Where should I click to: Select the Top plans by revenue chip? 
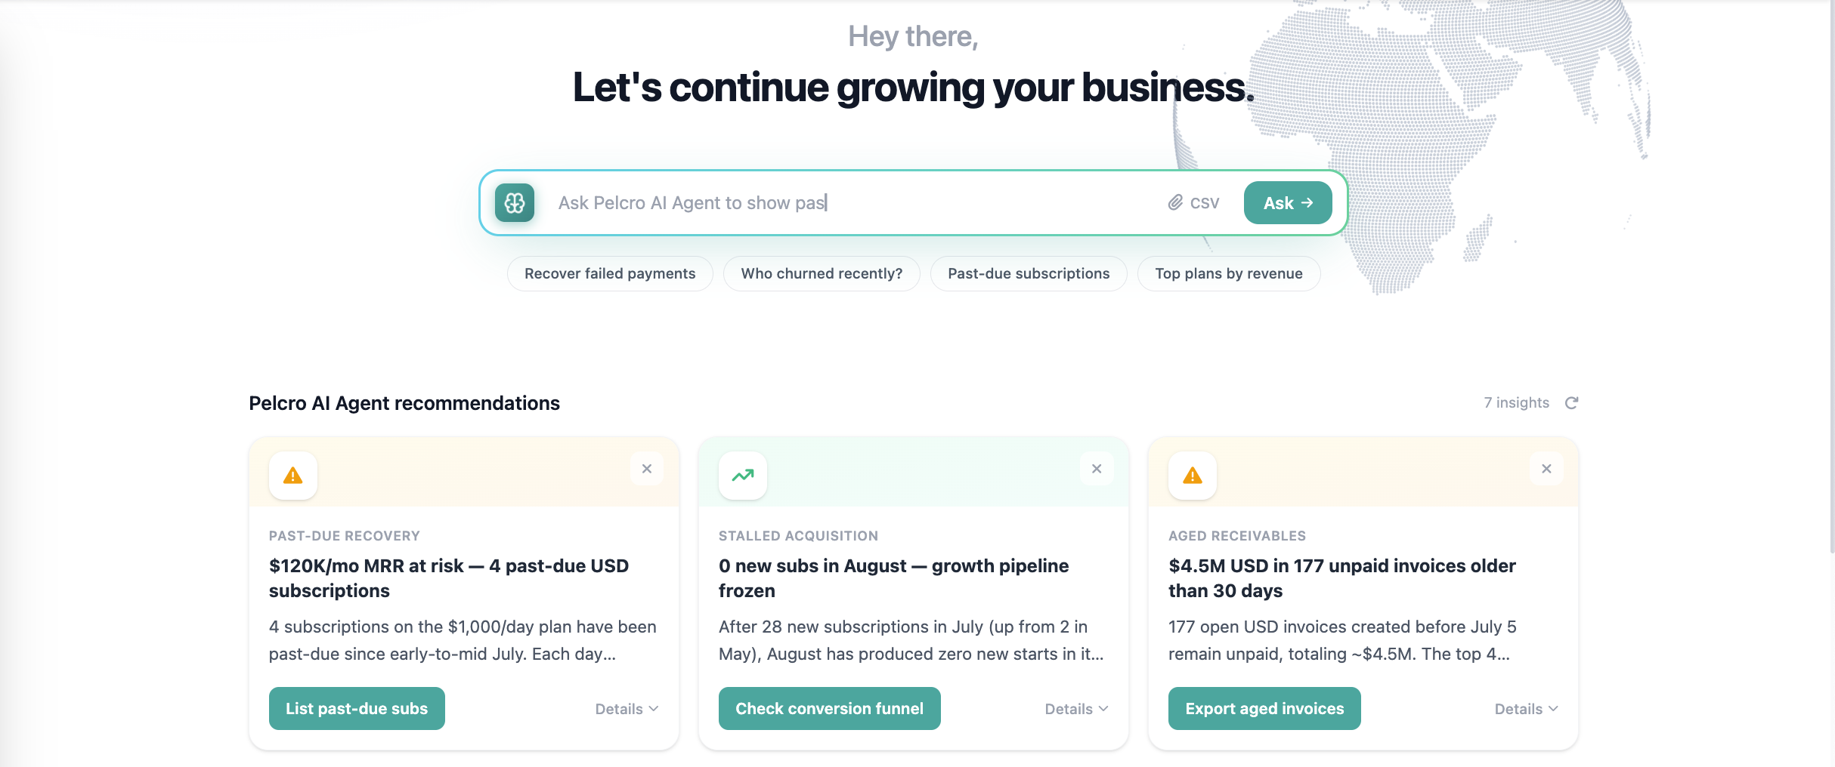(x=1229, y=273)
